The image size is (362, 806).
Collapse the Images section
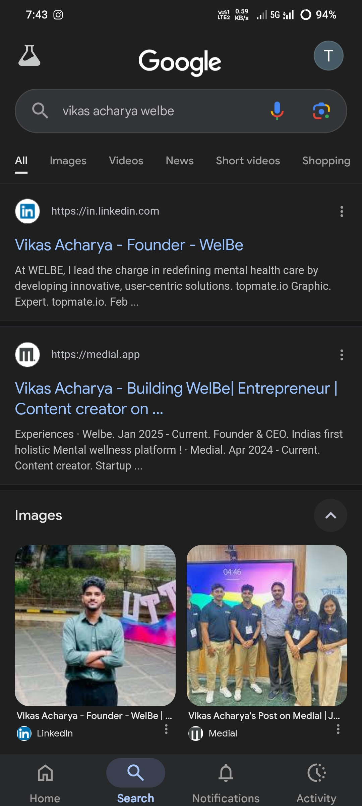point(330,515)
